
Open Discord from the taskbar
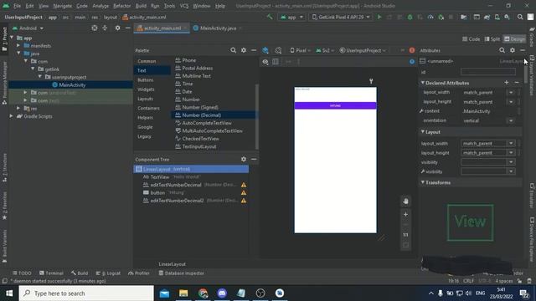(222, 293)
